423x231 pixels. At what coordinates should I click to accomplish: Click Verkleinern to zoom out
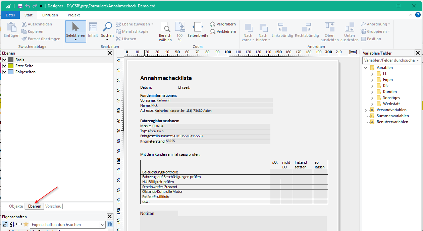pyautogui.click(x=223, y=31)
